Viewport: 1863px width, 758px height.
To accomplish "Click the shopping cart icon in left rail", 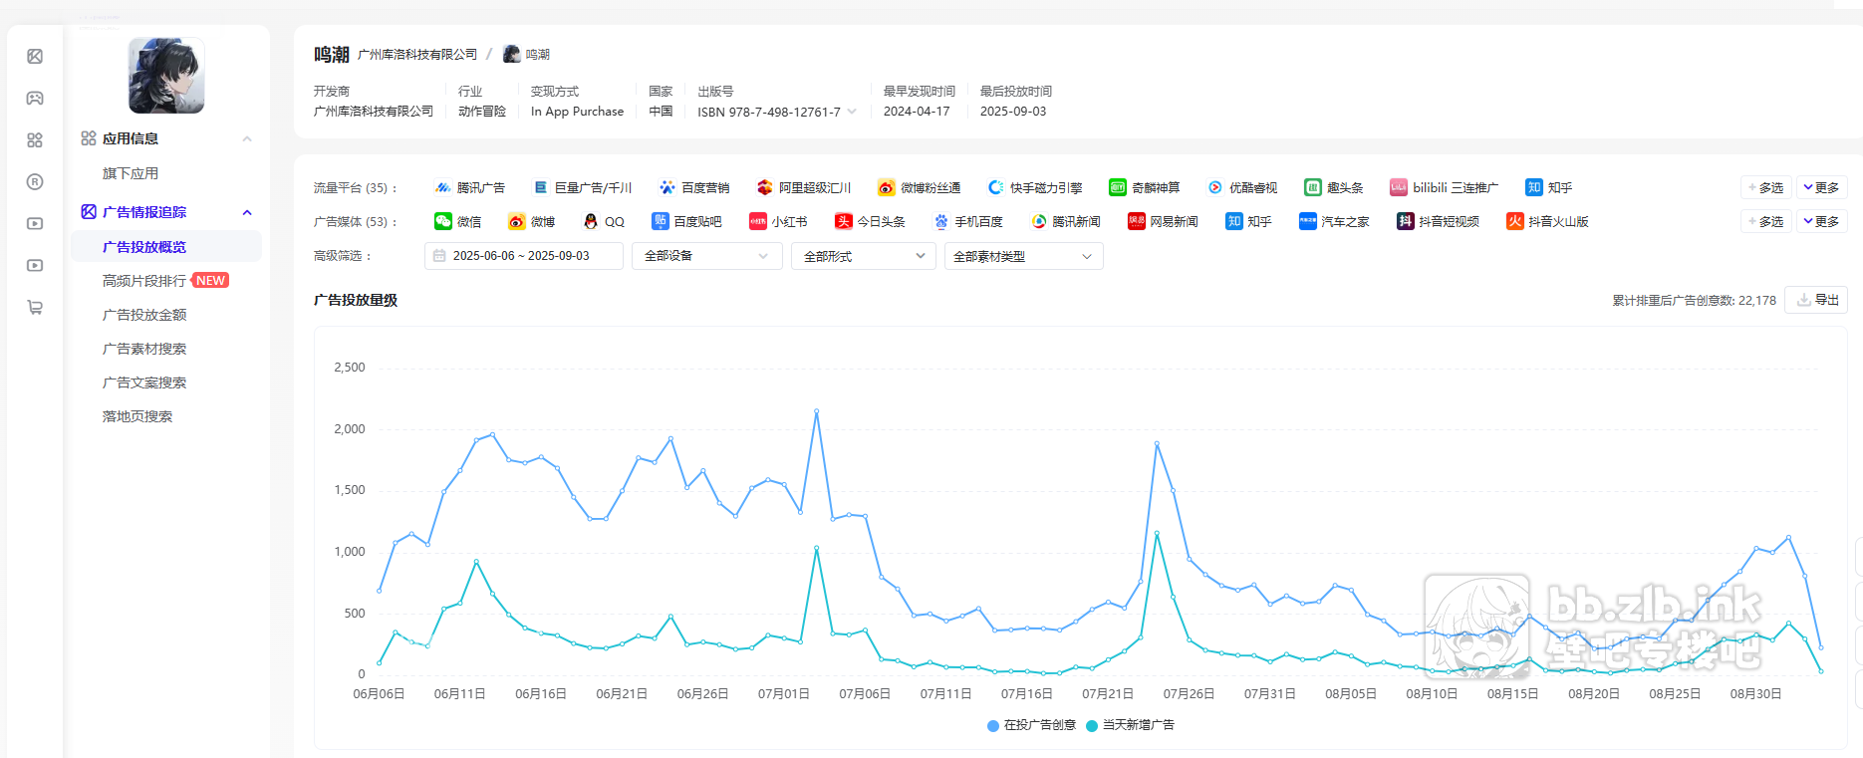I will tap(35, 308).
